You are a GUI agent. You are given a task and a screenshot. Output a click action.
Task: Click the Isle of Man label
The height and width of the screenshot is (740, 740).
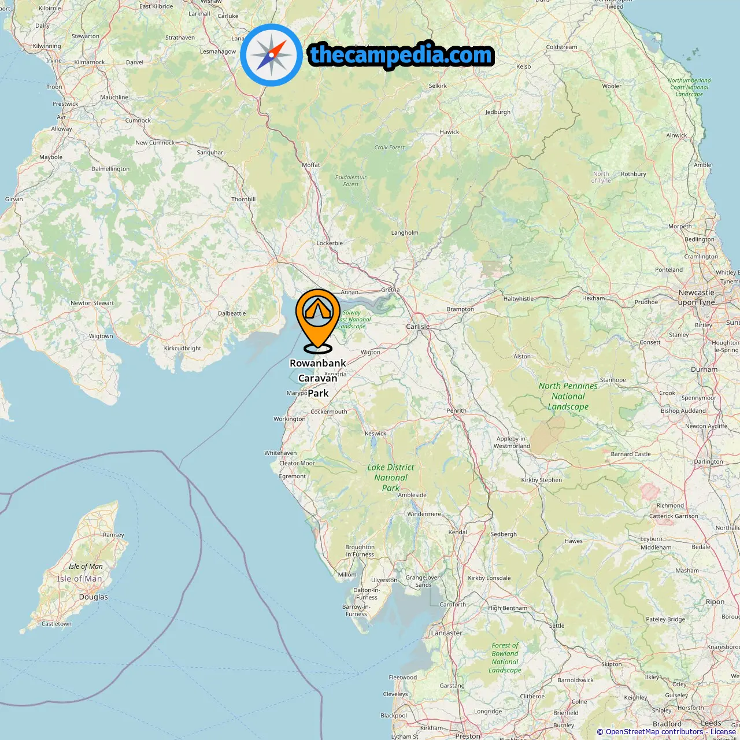[79, 579]
